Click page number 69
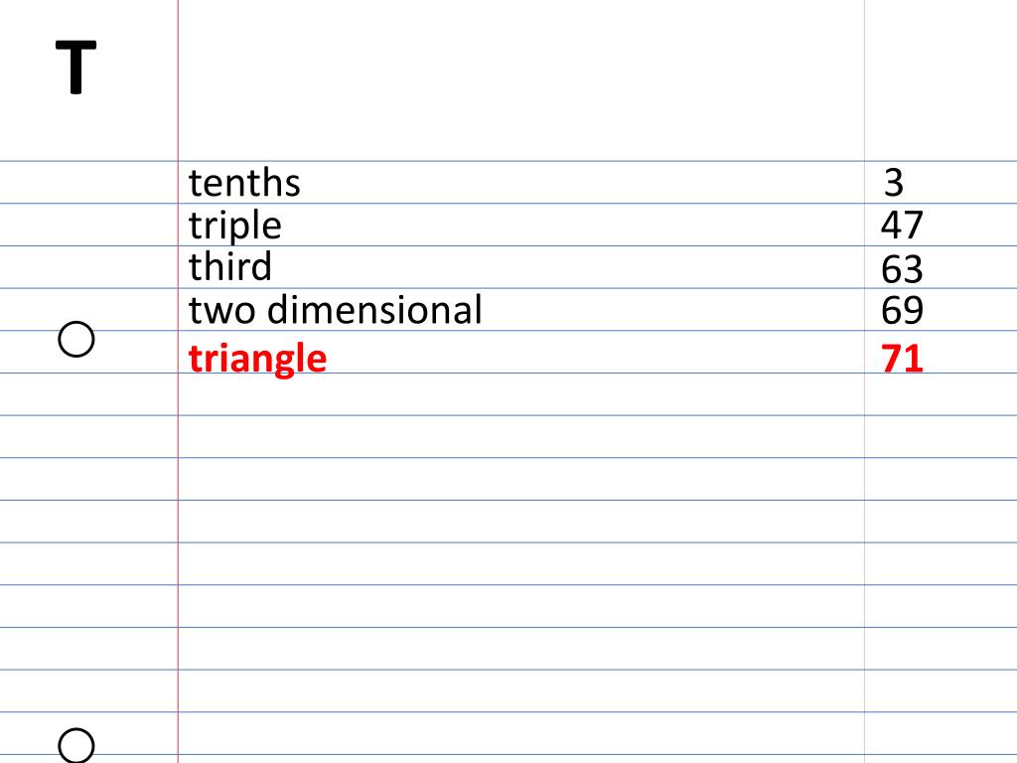1017x763 pixels. tap(902, 310)
